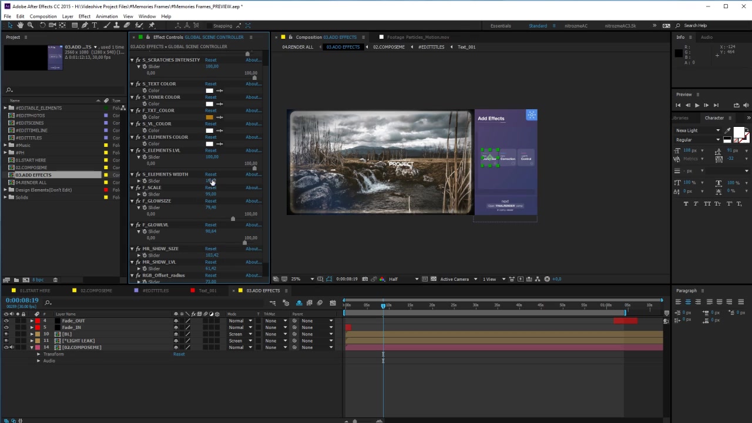
Task: Select the Pan Behind anchor point tool
Action: coord(62,25)
